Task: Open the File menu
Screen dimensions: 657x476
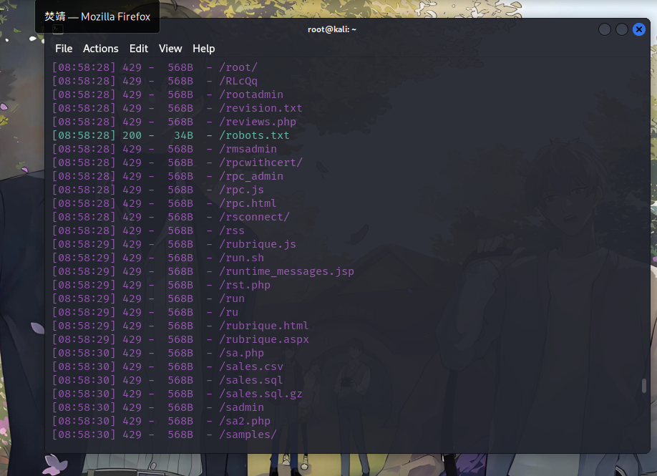Action: [x=64, y=49]
